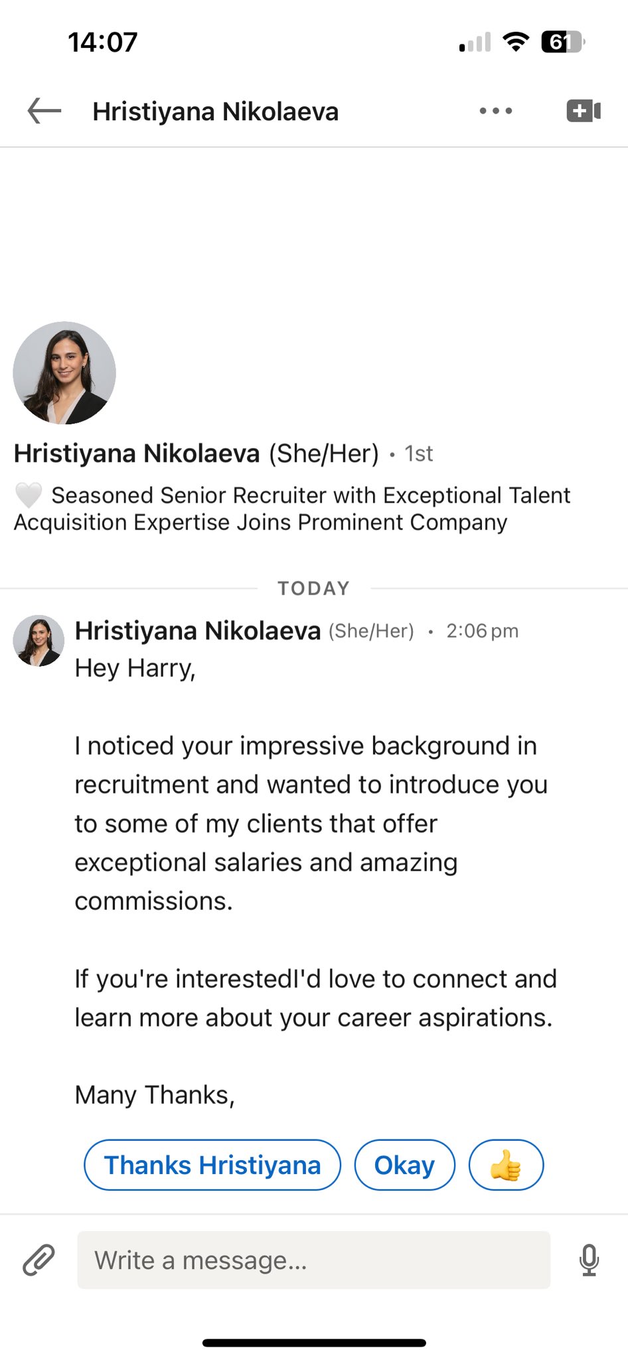628x1360 pixels.
Task: Click the paperclip attachment icon
Action: [x=39, y=1260]
